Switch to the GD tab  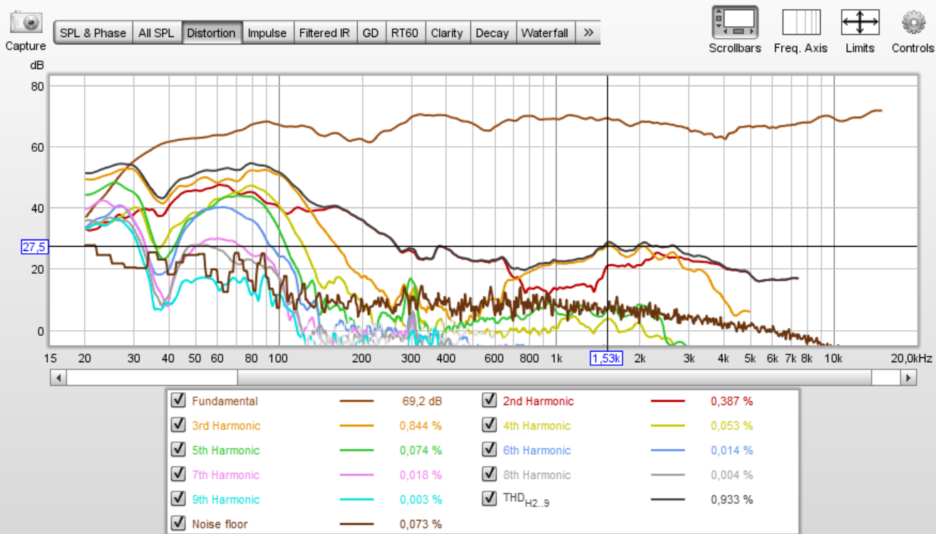[x=371, y=33]
